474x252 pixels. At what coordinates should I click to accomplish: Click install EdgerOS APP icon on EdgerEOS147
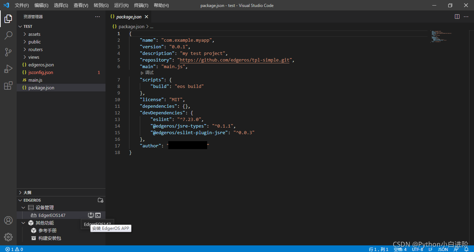click(91, 215)
